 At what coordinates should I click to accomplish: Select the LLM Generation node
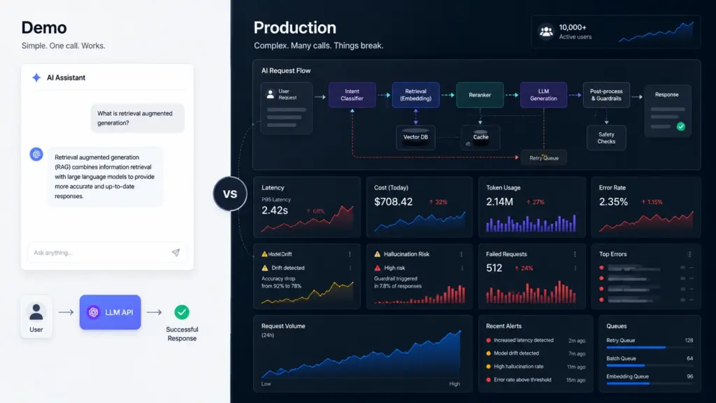[x=543, y=95]
